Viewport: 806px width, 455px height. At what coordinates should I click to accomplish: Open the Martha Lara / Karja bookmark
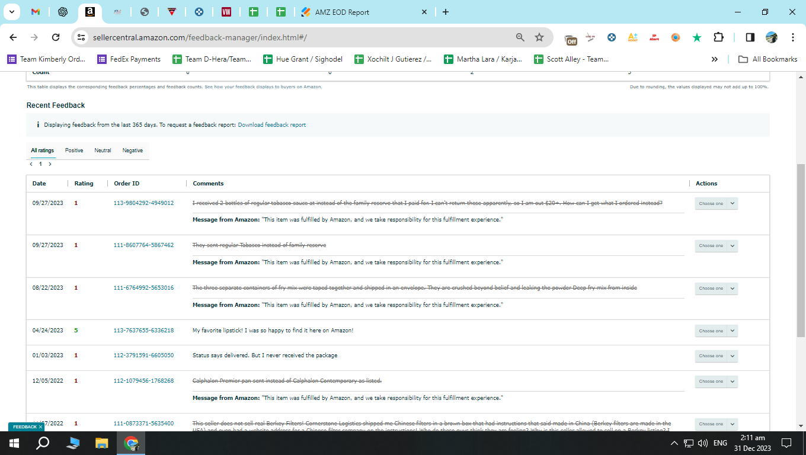point(484,59)
